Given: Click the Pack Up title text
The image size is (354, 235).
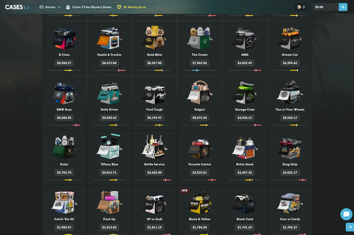Looking at the screenshot, I should 109,219.
